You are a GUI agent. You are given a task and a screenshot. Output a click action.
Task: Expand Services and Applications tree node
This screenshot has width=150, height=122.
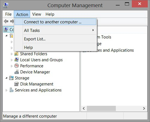[6, 90]
